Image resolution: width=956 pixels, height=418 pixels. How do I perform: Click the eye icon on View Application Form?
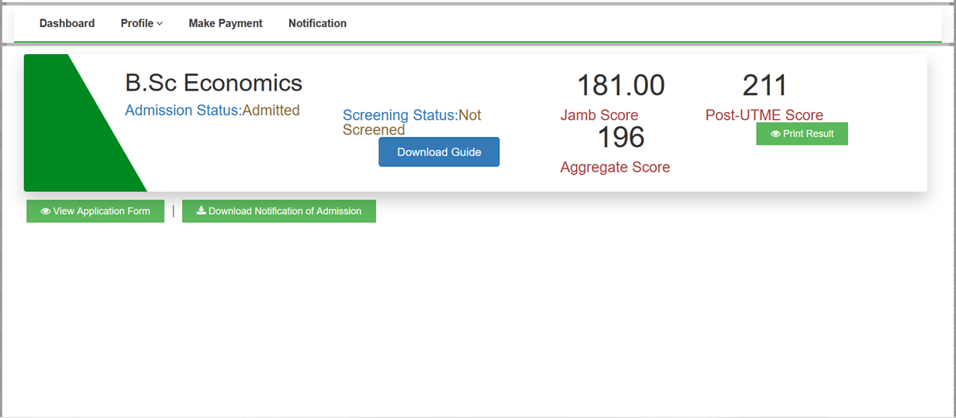pos(46,211)
